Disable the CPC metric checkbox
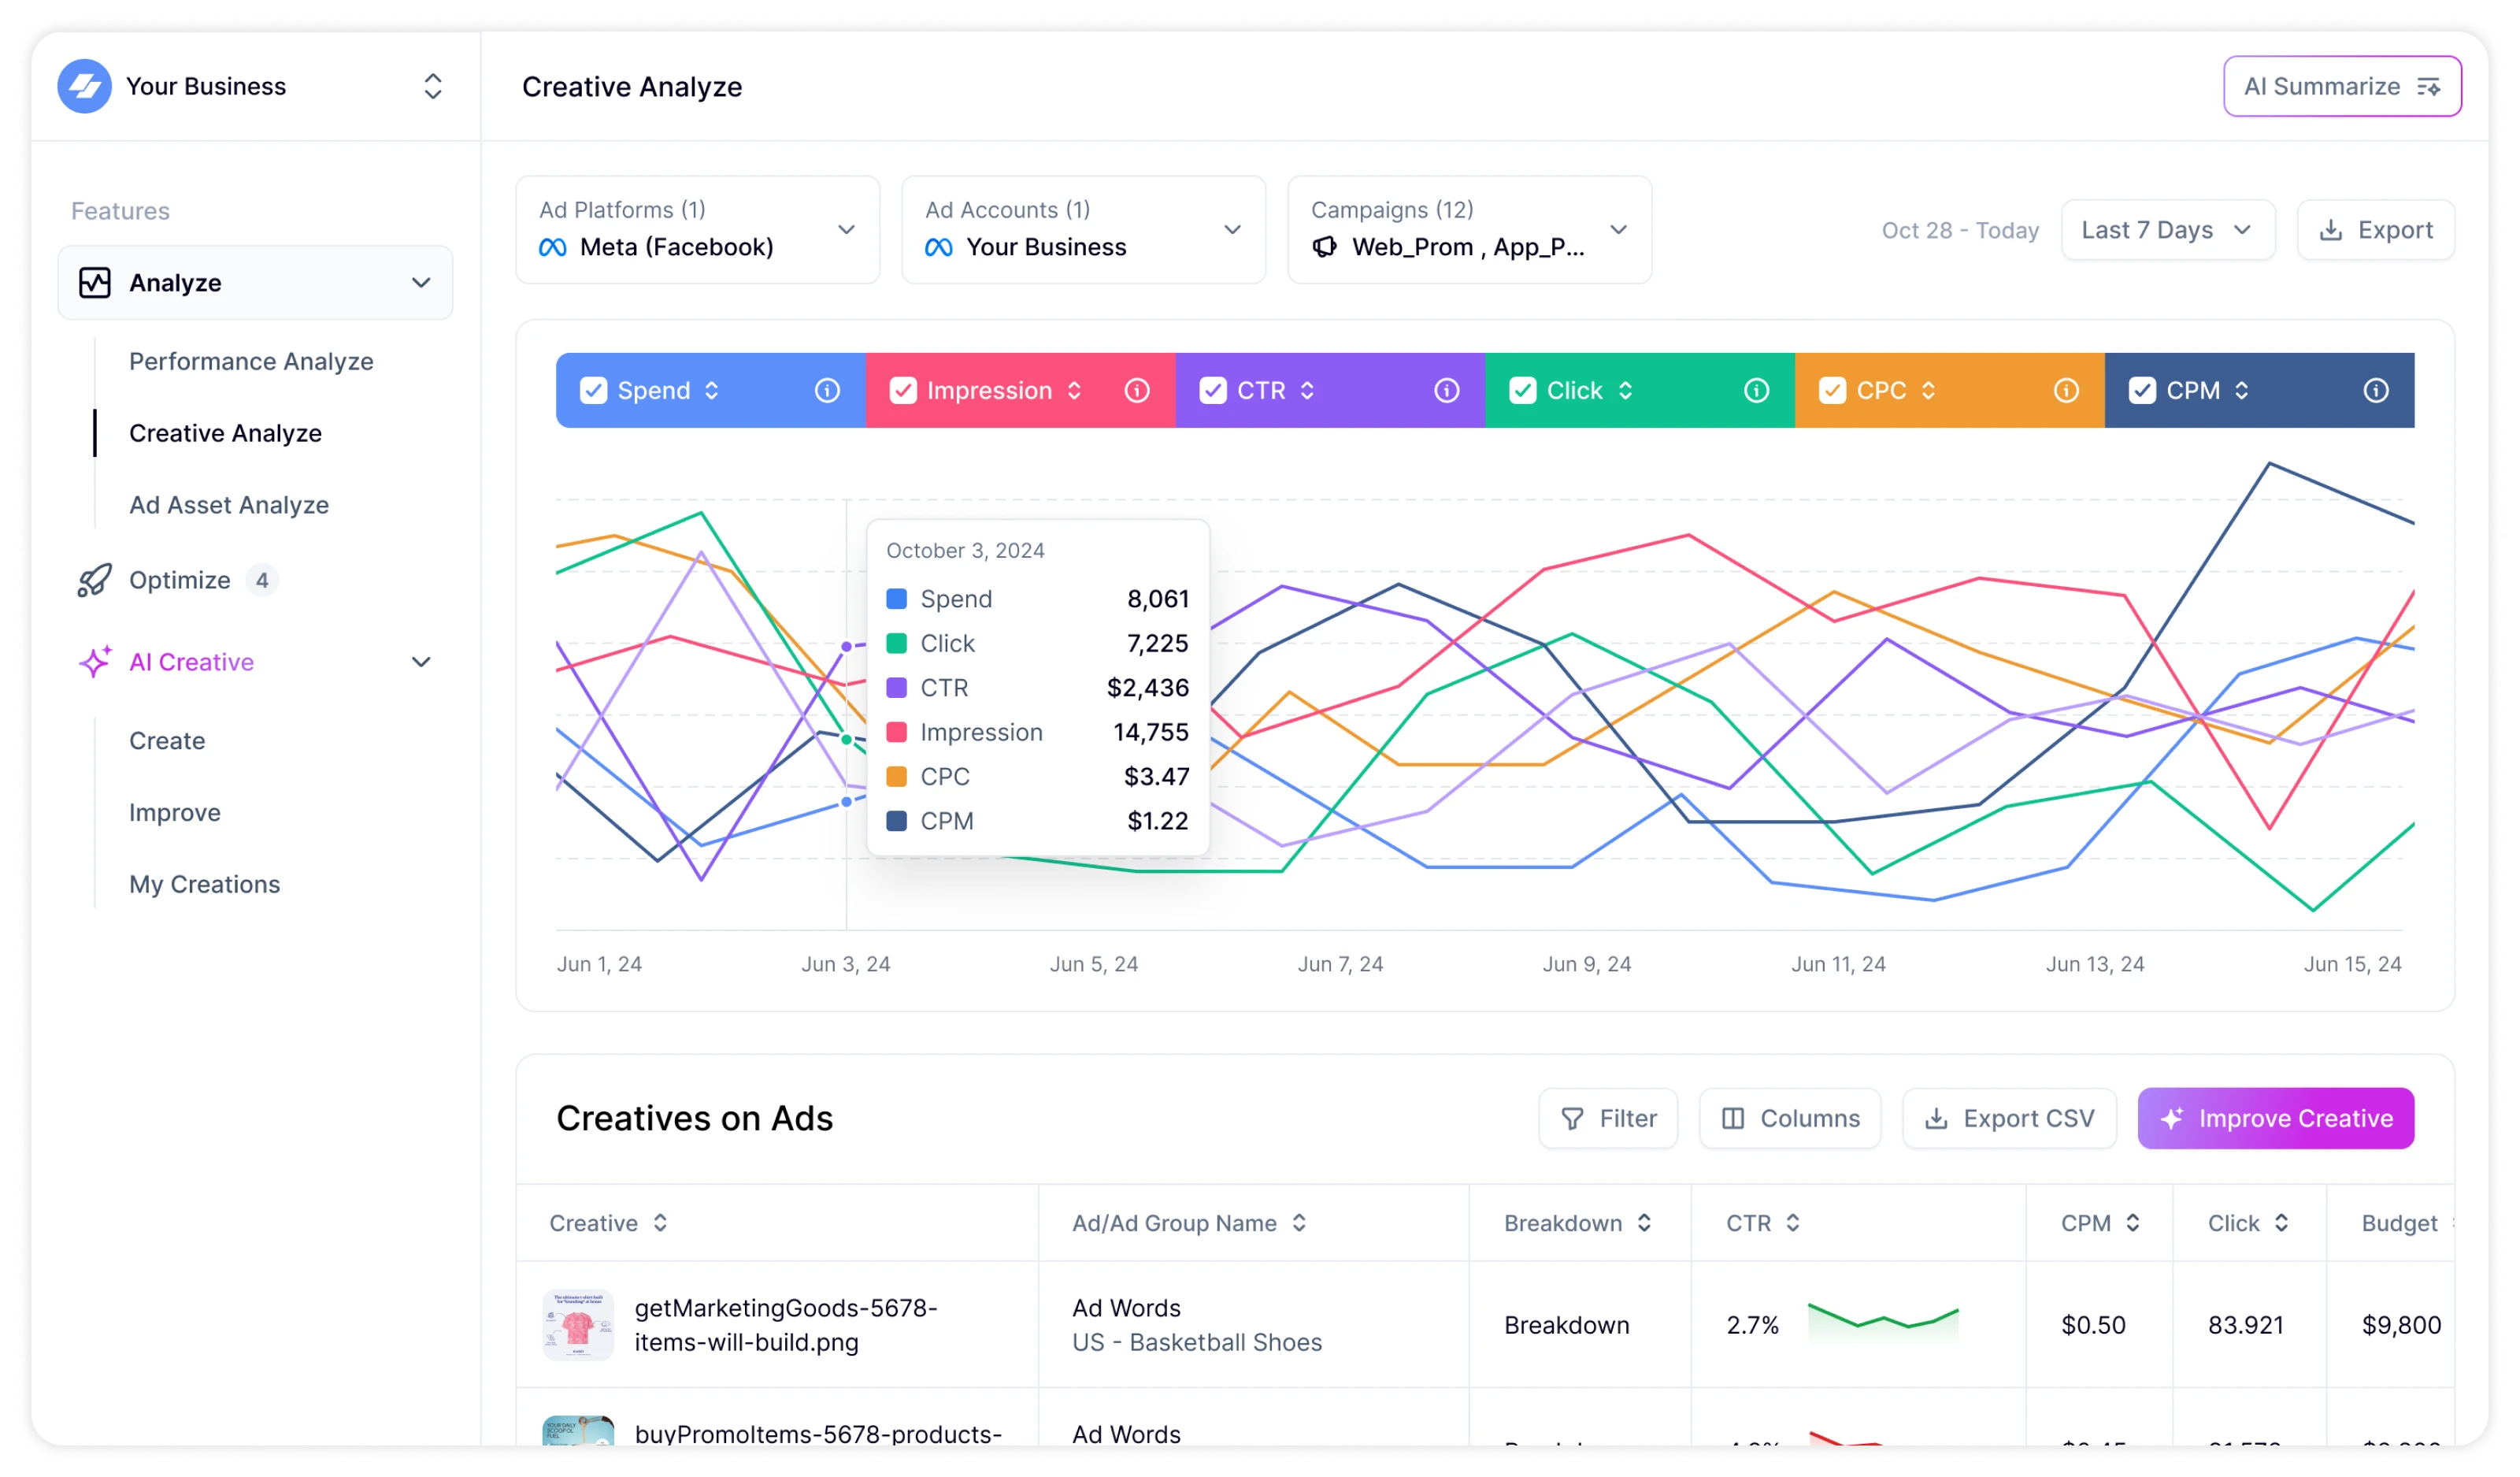Screen dimensions: 2520x1477 1832,390
